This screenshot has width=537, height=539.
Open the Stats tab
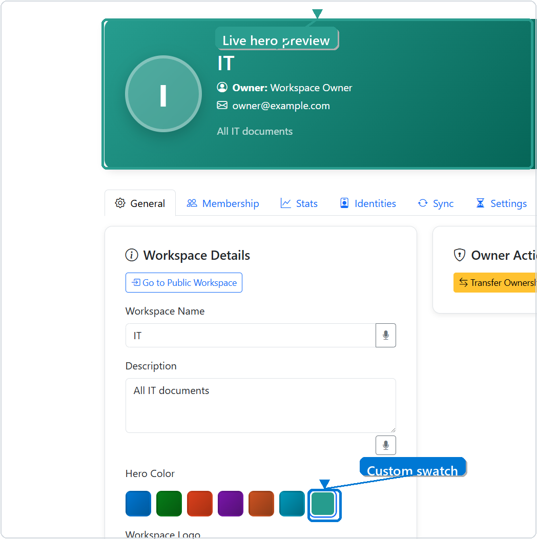pyautogui.click(x=299, y=203)
